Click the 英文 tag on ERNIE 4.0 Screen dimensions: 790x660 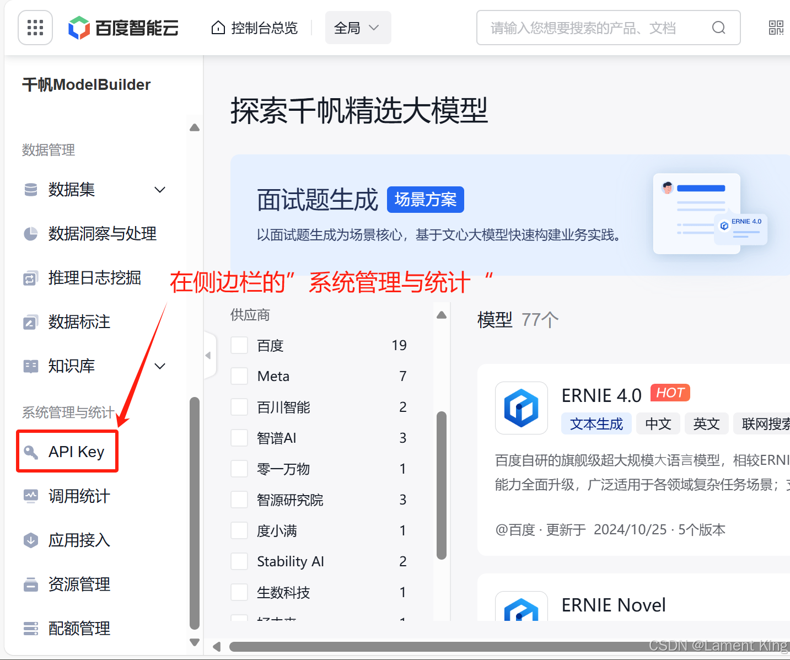(707, 423)
